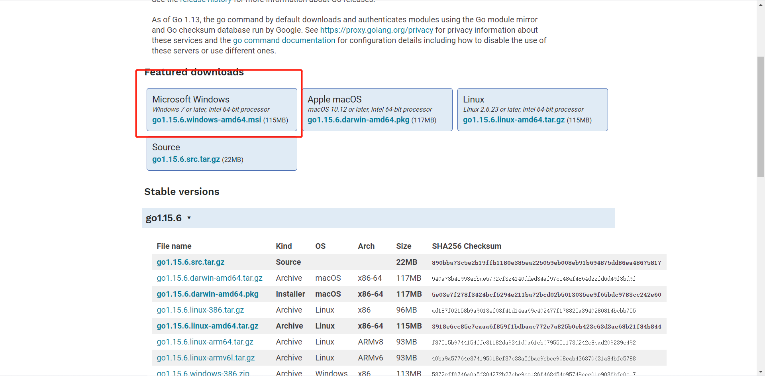Image resolution: width=765 pixels, height=376 pixels.
Task: Click the checksum starting with 890bba73
Action: pos(547,263)
